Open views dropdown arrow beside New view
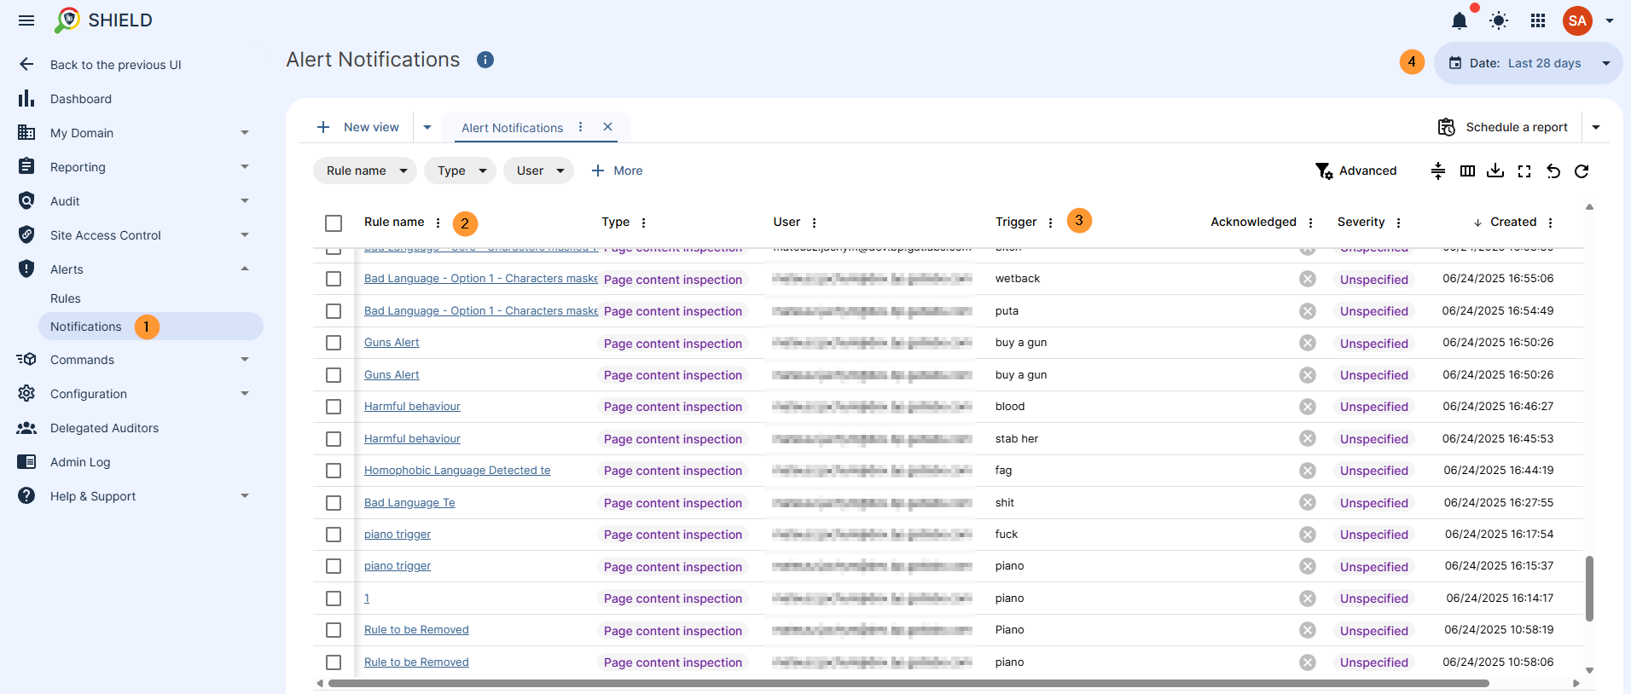 [x=427, y=127]
